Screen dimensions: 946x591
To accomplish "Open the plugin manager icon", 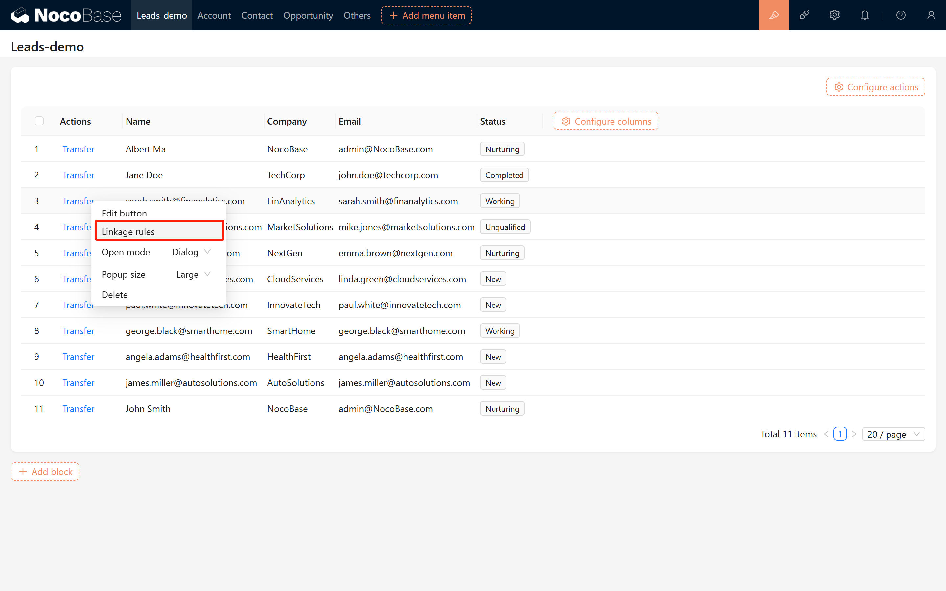I will point(804,15).
